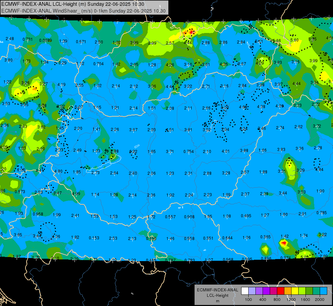Click the wind shear value 4.84
The width and height of the screenshot is (333, 306).
tap(319, 170)
